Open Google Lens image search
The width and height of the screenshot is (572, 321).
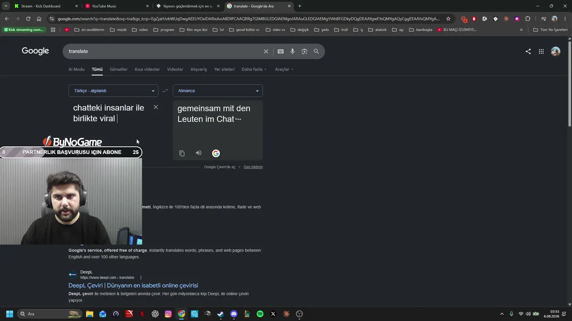(304, 51)
